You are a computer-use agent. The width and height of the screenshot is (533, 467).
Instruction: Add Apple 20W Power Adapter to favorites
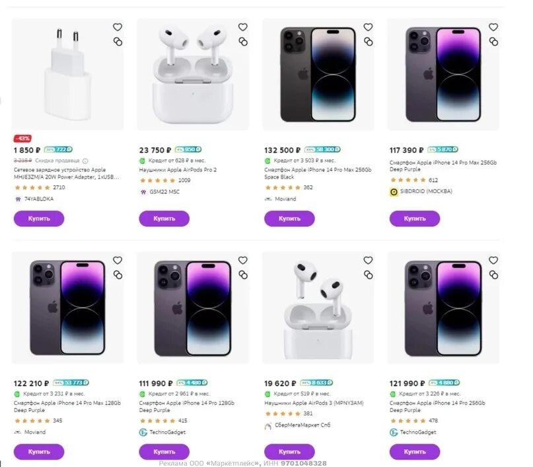click(x=118, y=27)
